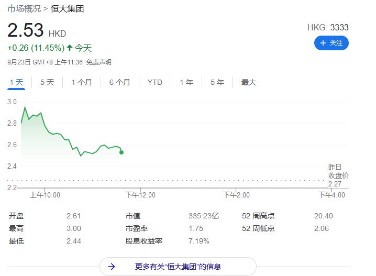Click the arrow icon beside 更多有关恒大集团的信息
This screenshot has width=376, height=276.
(111, 267)
